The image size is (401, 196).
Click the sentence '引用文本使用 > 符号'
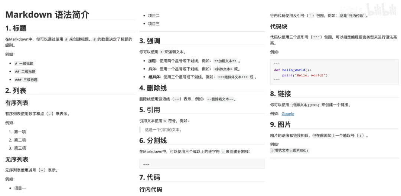[x=164, y=121]
